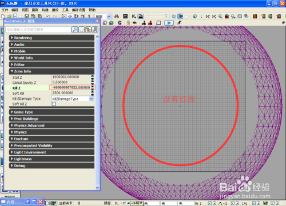This screenshot has width=286, height=206.
Task: Click the folder lock icon in properties window
Action: tap(88, 30)
